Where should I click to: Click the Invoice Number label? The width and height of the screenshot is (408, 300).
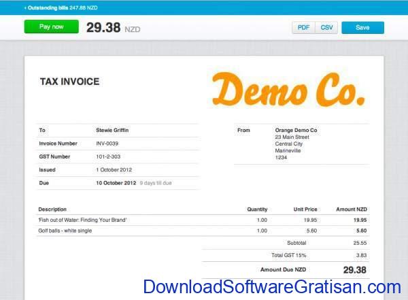58,144
